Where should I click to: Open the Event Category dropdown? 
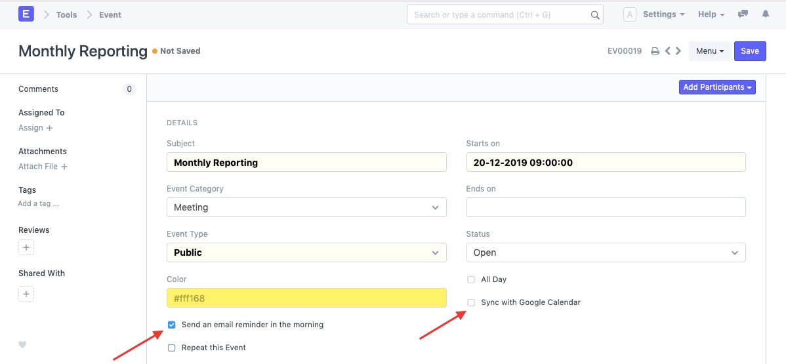pyautogui.click(x=306, y=207)
